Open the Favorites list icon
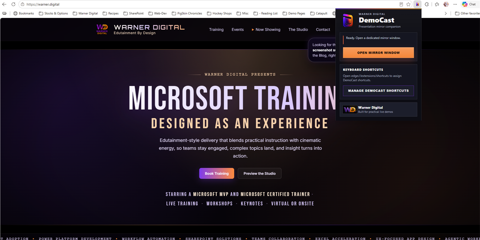 (x=437, y=4)
